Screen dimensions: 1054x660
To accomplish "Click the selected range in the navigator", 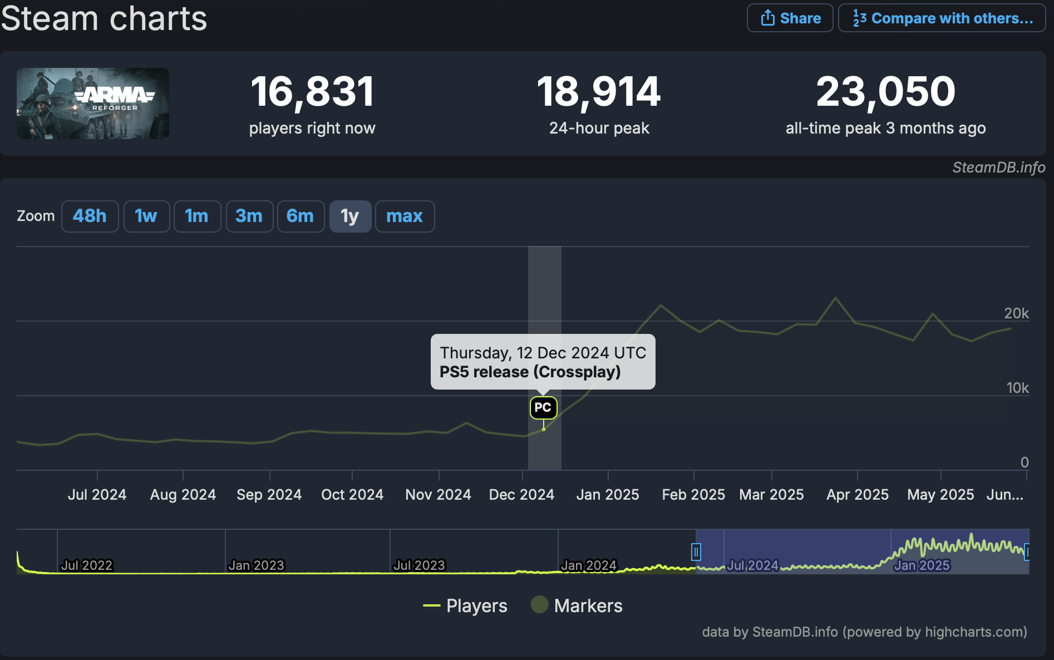I will click(861, 551).
